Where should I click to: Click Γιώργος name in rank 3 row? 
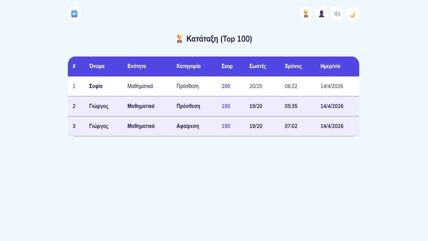[98, 126]
